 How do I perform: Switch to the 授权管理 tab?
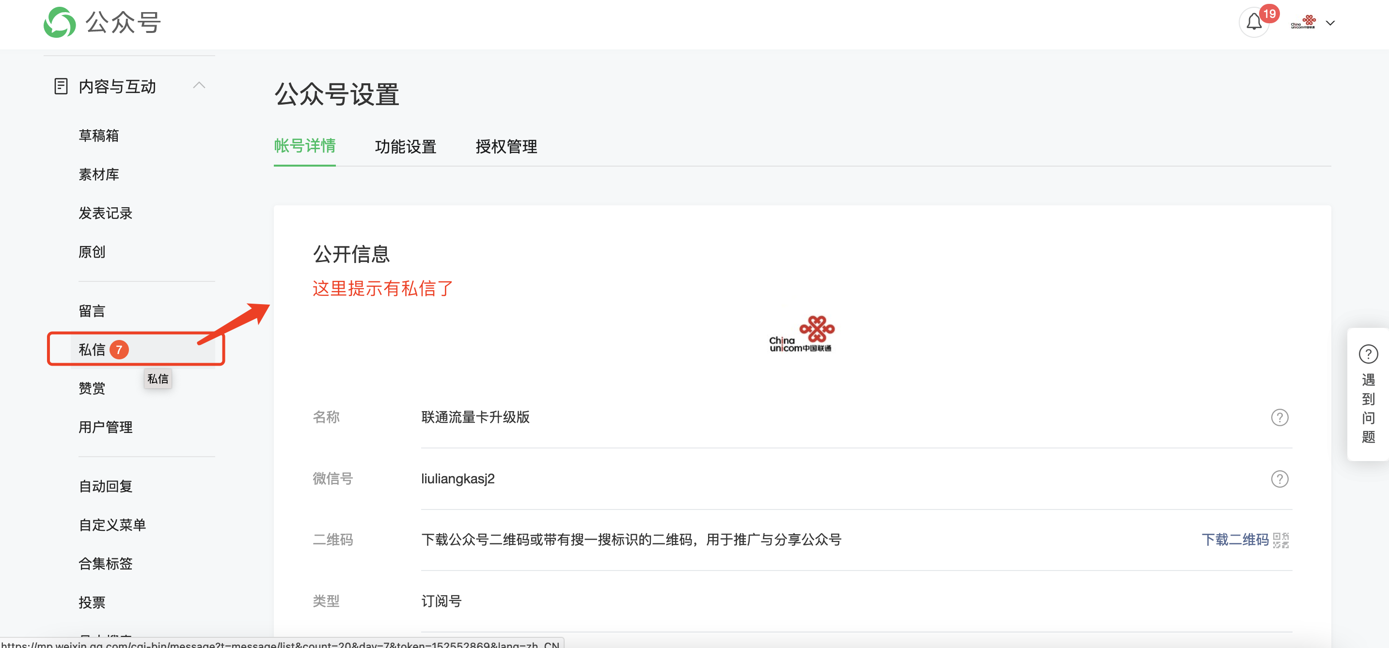(x=506, y=147)
